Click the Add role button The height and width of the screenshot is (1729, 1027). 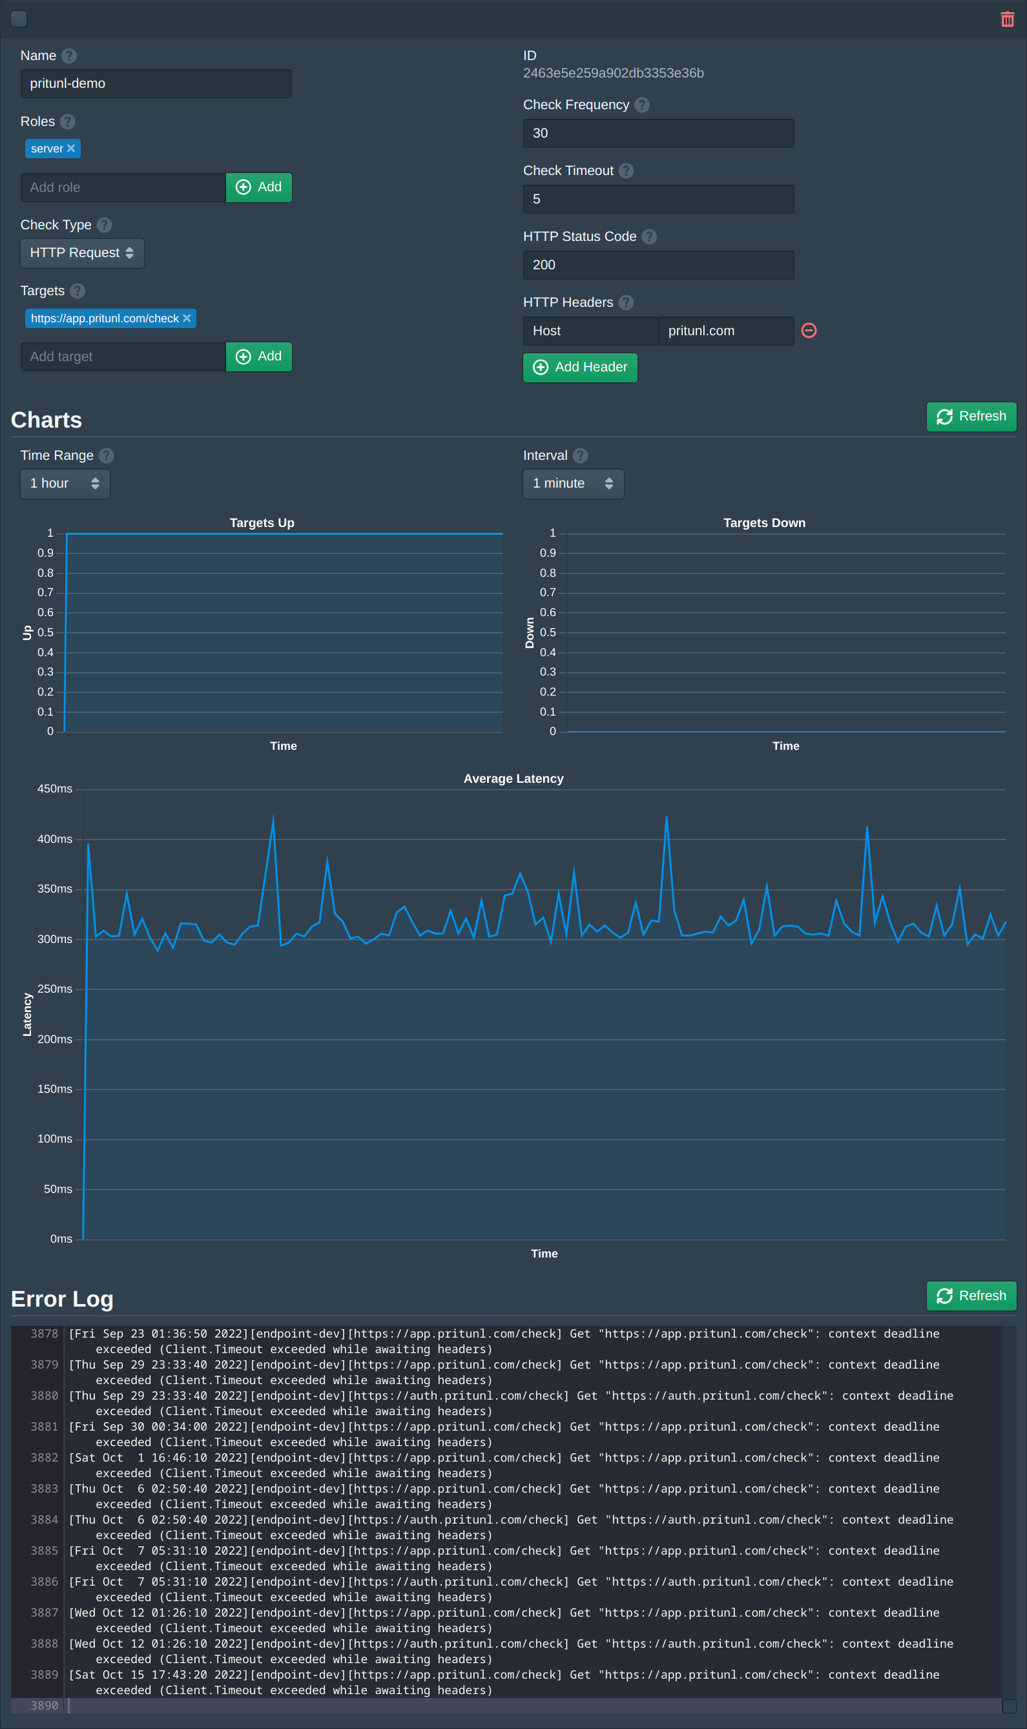pos(259,187)
